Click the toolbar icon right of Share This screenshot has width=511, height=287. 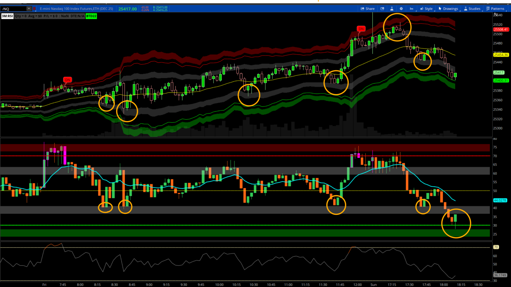[x=382, y=9]
